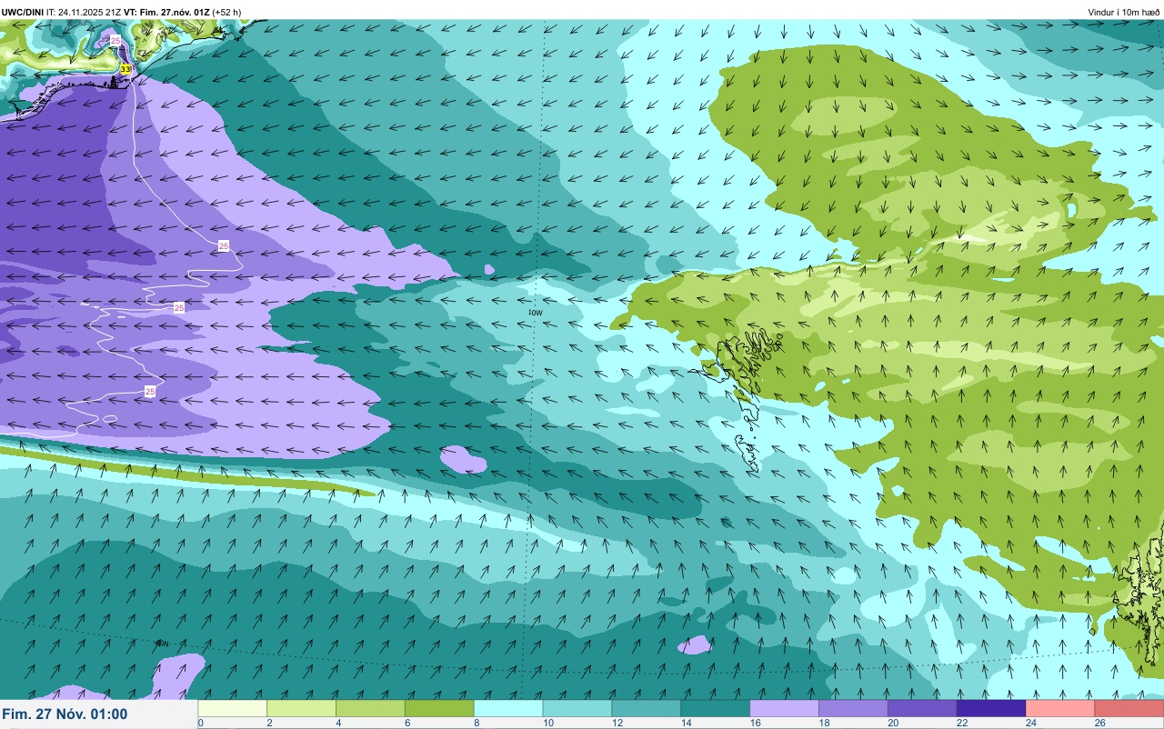This screenshot has width=1164, height=729.
Task: Choose the 22–24 dark indigo legend swatch
Action: click(992, 708)
